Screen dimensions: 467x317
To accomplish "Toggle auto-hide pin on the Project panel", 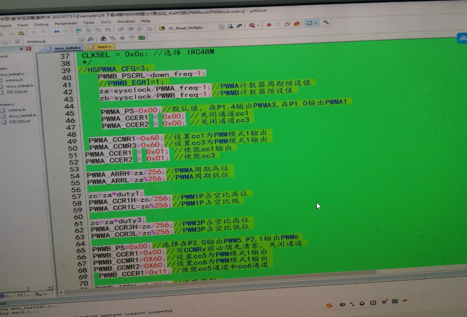I will pos(21,48).
